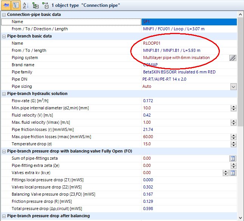
Task: Click Min. pipe internal diameter stepper
Action: (x=233, y=108)
